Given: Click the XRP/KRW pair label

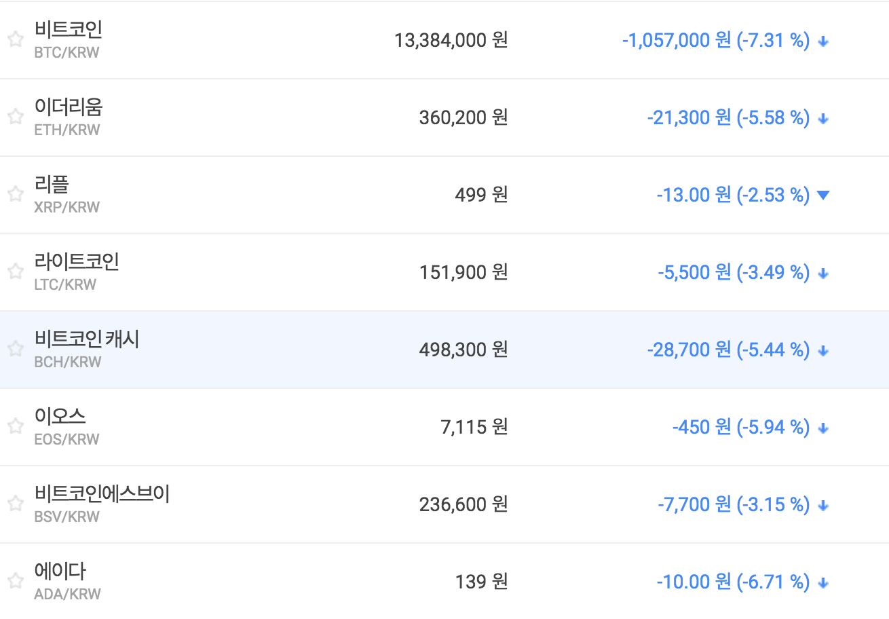Looking at the screenshot, I should (67, 207).
